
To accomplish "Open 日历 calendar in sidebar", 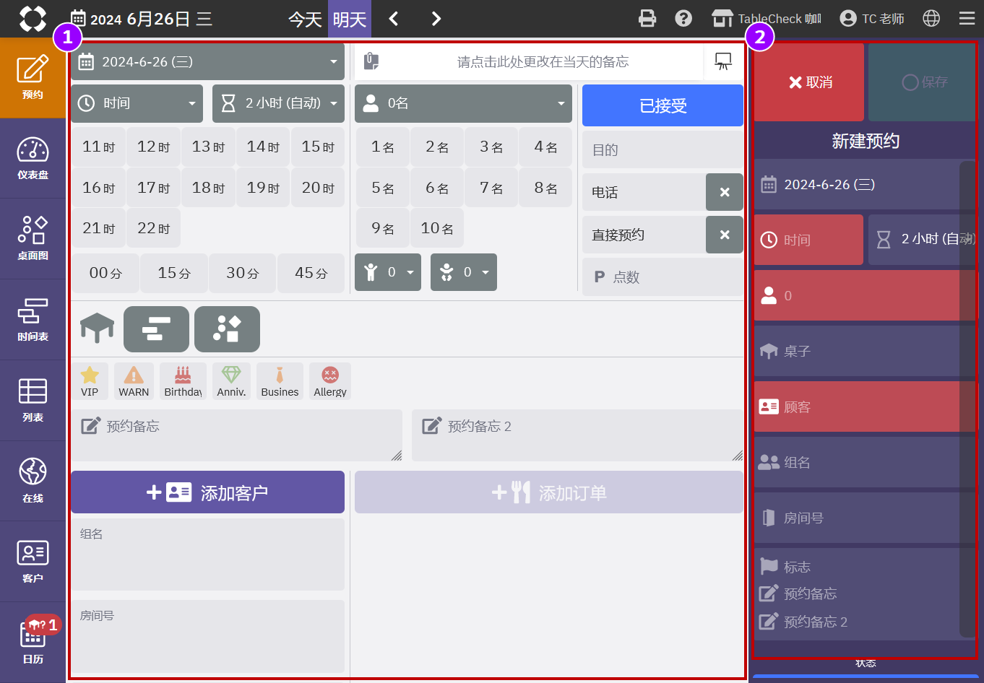I will [x=33, y=643].
